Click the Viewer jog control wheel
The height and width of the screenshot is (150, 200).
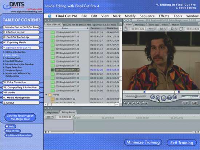click(x=190, y=96)
